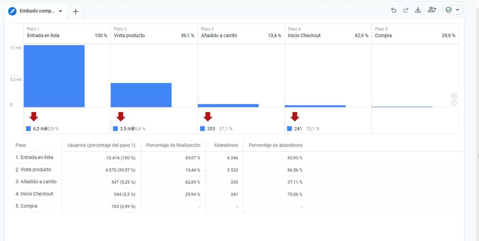This screenshot has width=479, height=241.
Task: Open sharing via the add-people icon
Action: [x=432, y=10]
